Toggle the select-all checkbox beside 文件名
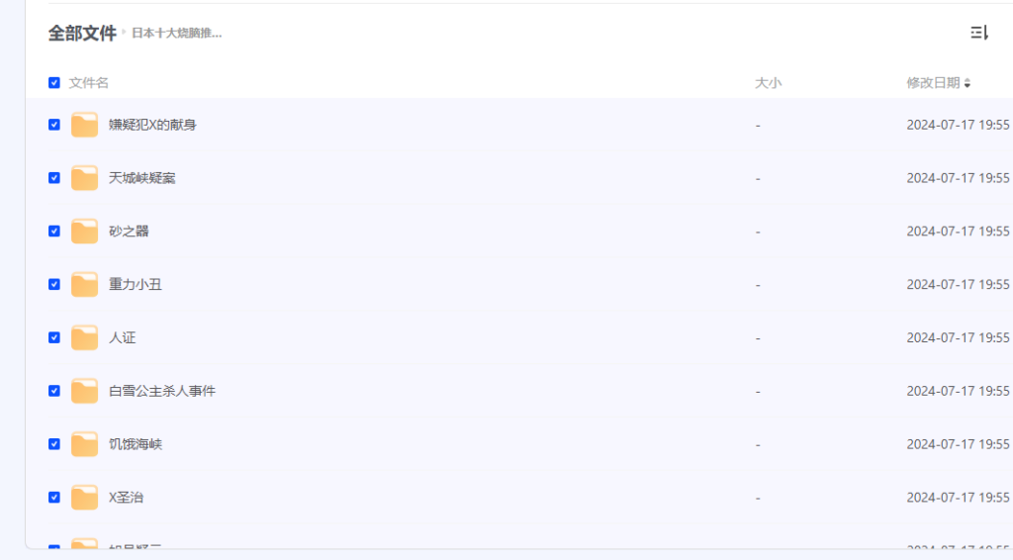The image size is (1013, 560). pyautogui.click(x=54, y=83)
